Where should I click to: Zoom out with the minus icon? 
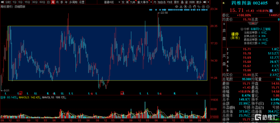(x=208, y=7)
